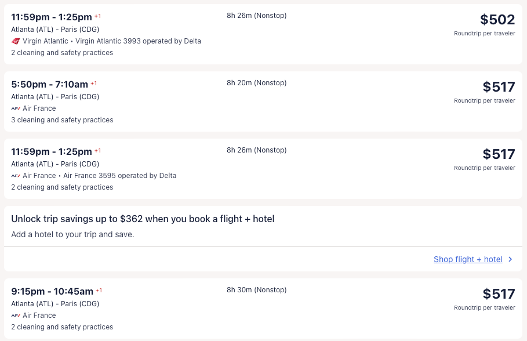This screenshot has height=341, width=527.
Task: Select the $502 Virgin Atlantic fare
Action: pos(497,20)
